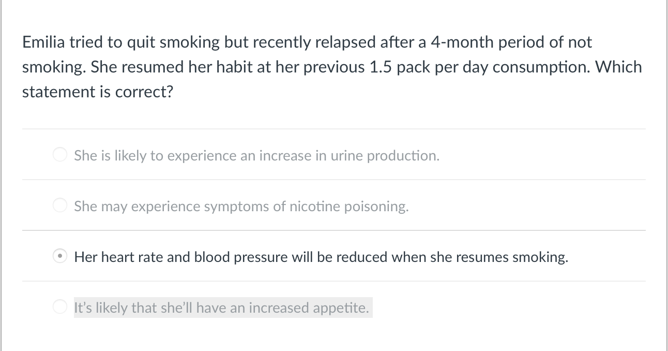Click the highlighted 'It's likely that she'll have an increased appetite.' text
The width and height of the screenshot is (668, 351).
click(x=222, y=308)
